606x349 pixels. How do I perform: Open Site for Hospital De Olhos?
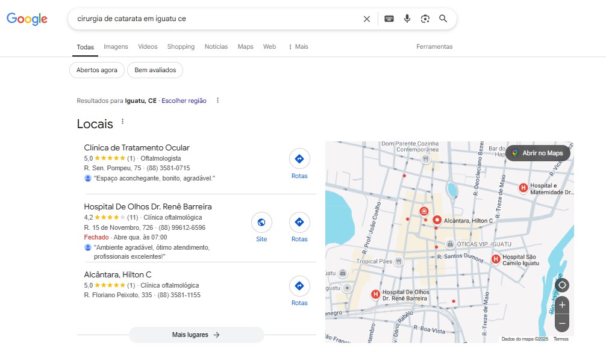pyautogui.click(x=261, y=227)
